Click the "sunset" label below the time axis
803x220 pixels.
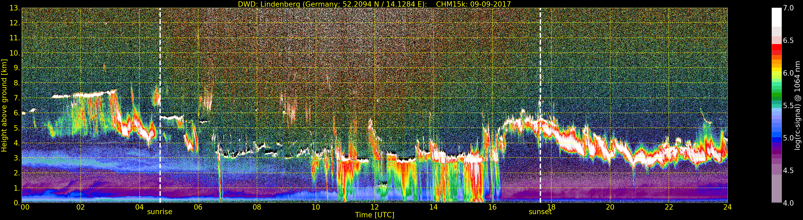[540, 212]
